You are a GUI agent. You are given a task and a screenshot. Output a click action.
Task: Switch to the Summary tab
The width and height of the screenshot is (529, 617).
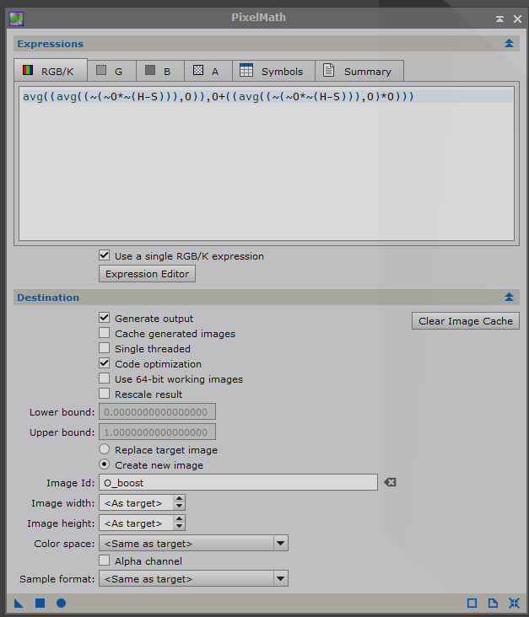click(359, 71)
